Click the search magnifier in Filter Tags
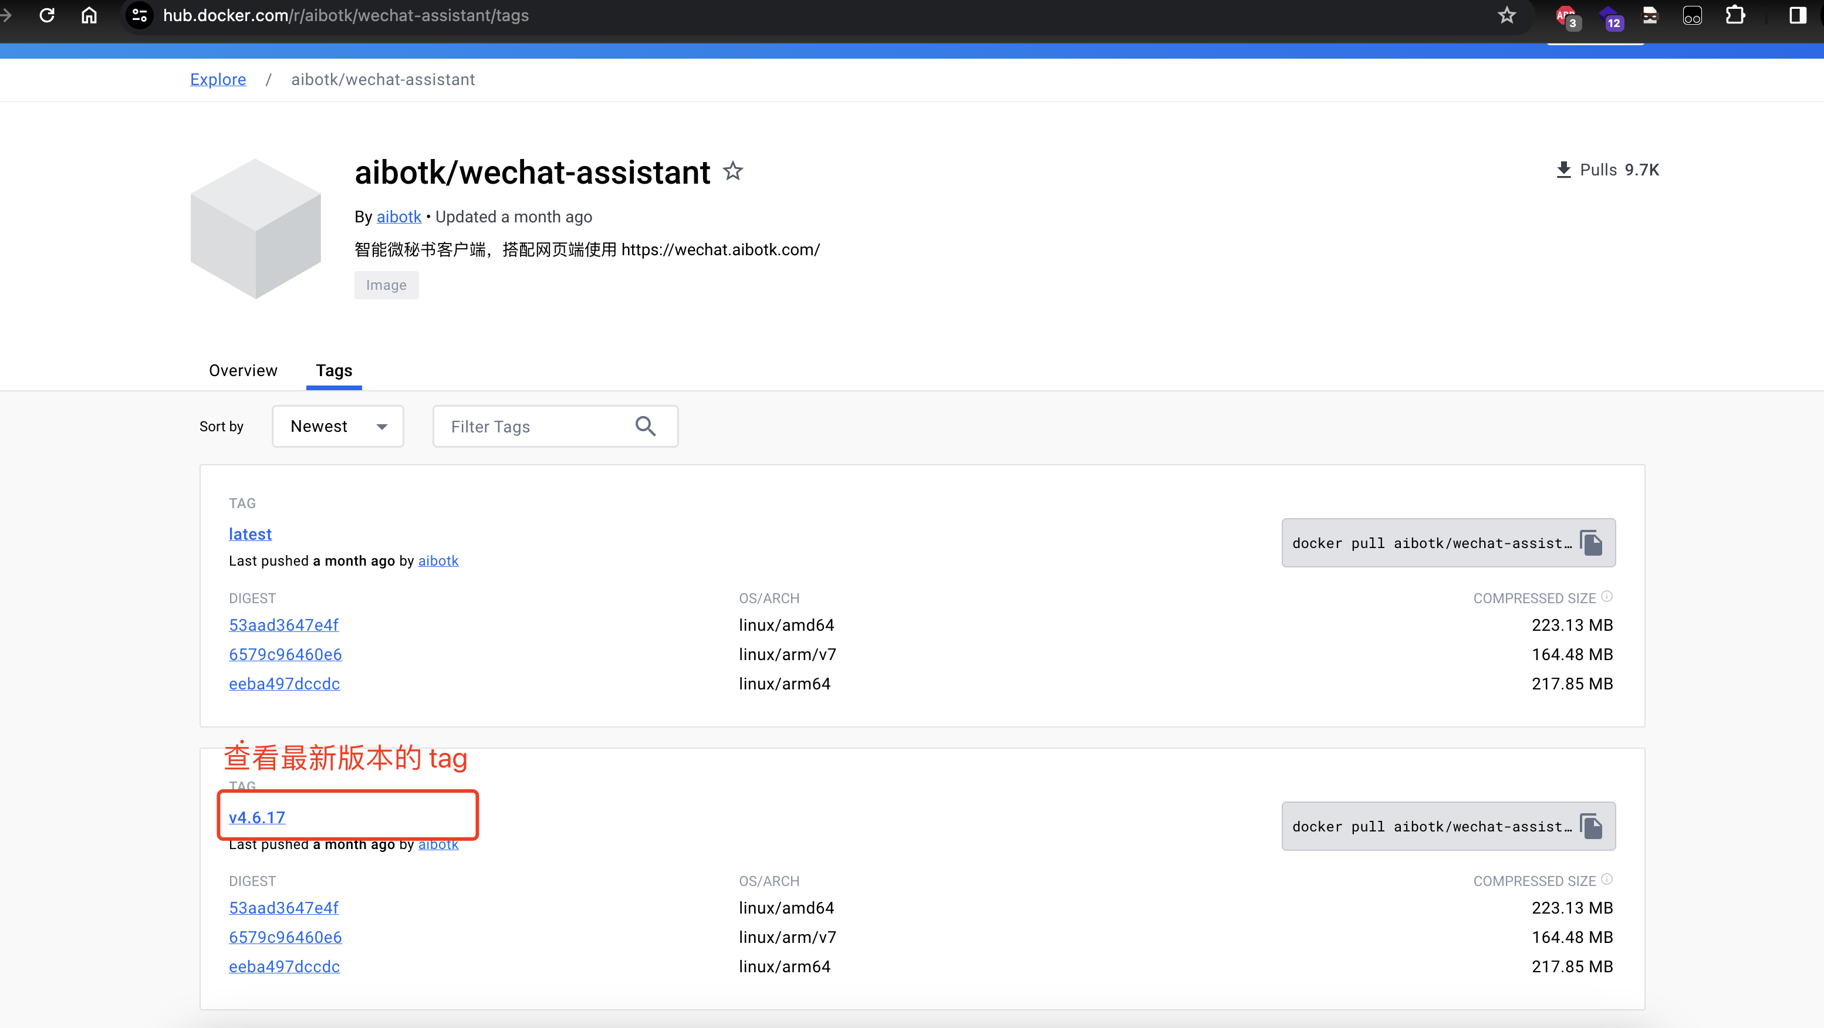The image size is (1824, 1028). pos(645,426)
